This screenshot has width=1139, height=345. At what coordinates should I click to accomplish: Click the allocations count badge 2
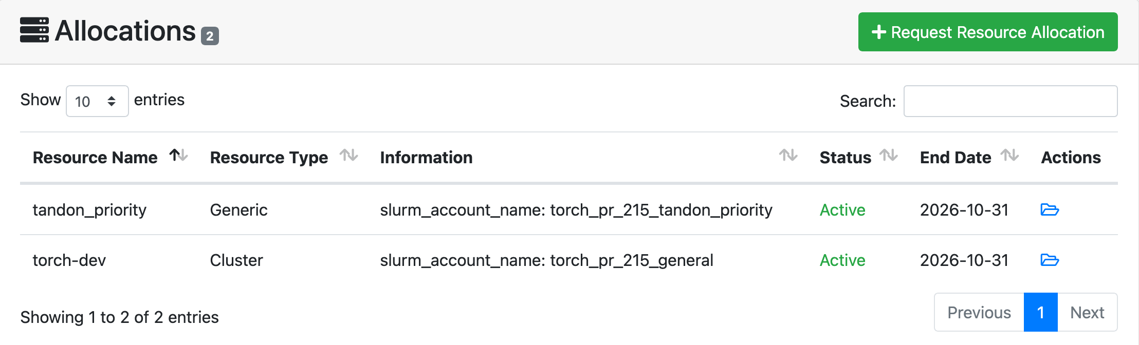click(x=210, y=36)
